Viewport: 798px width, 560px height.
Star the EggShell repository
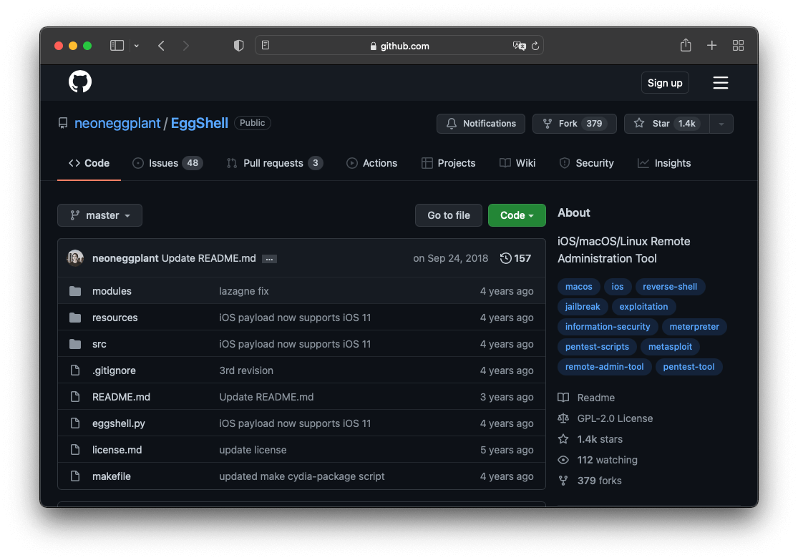click(x=667, y=124)
